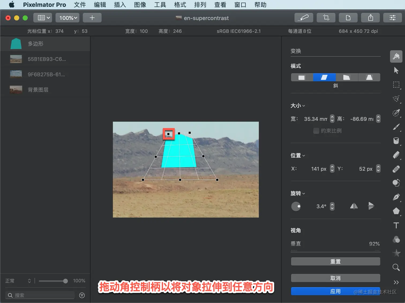This screenshot has width=405, height=303.
Task: Select the Paint brush tool
Action: pyautogui.click(x=396, y=127)
